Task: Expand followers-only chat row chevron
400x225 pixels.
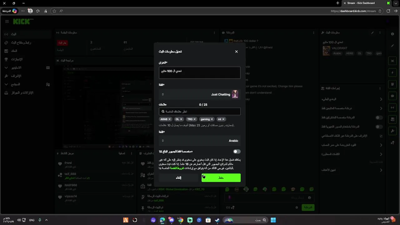Action: pos(381,108)
